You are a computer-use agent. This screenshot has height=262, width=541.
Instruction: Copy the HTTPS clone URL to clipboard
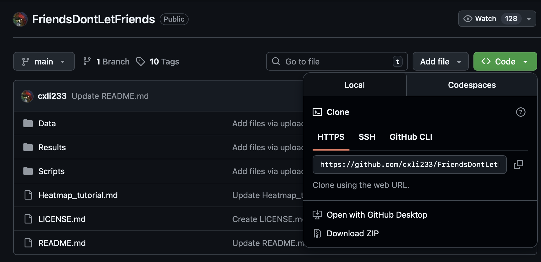coord(518,165)
